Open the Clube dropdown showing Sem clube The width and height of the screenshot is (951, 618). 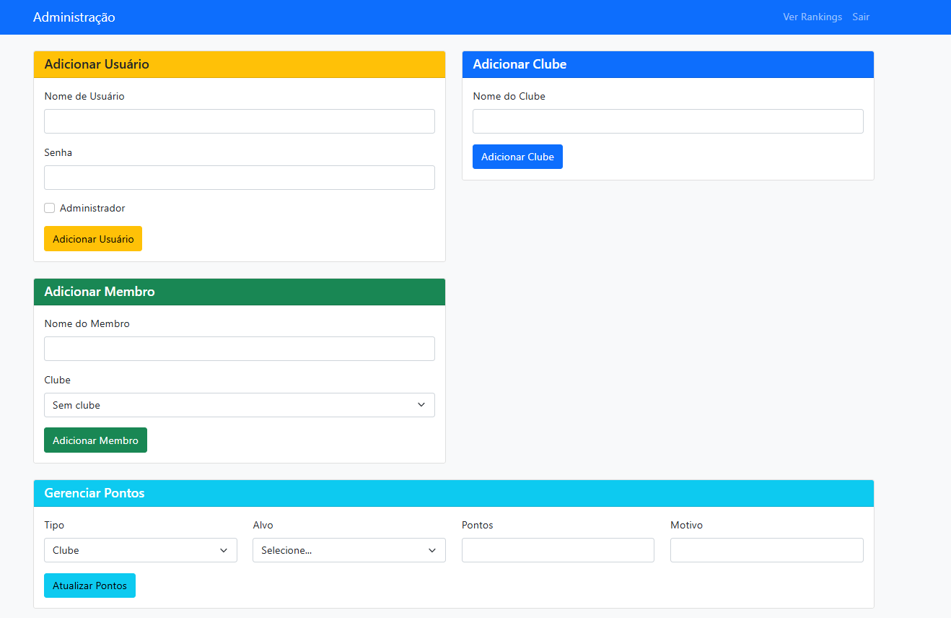pos(239,405)
